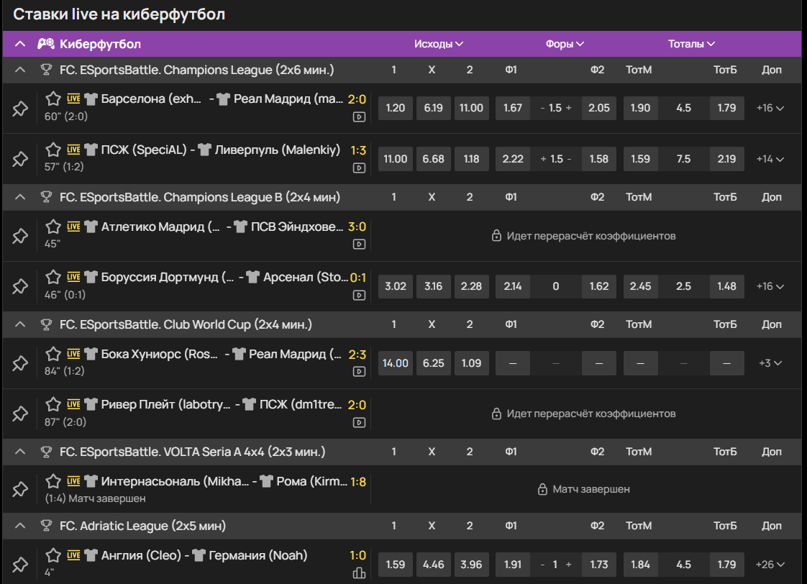Viewport: 807px width, 584px height.
Task: Open the Англия (Cleo) – Германия (Noah) match
Action: [204, 555]
